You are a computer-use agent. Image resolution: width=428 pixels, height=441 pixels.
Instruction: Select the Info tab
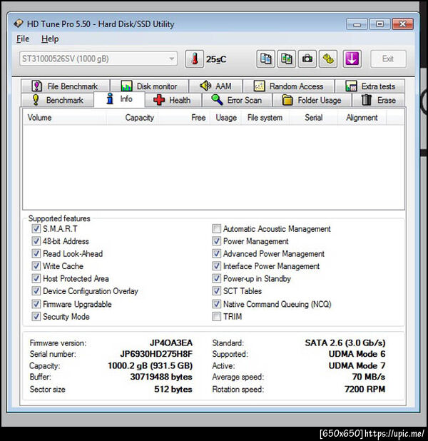119,99
